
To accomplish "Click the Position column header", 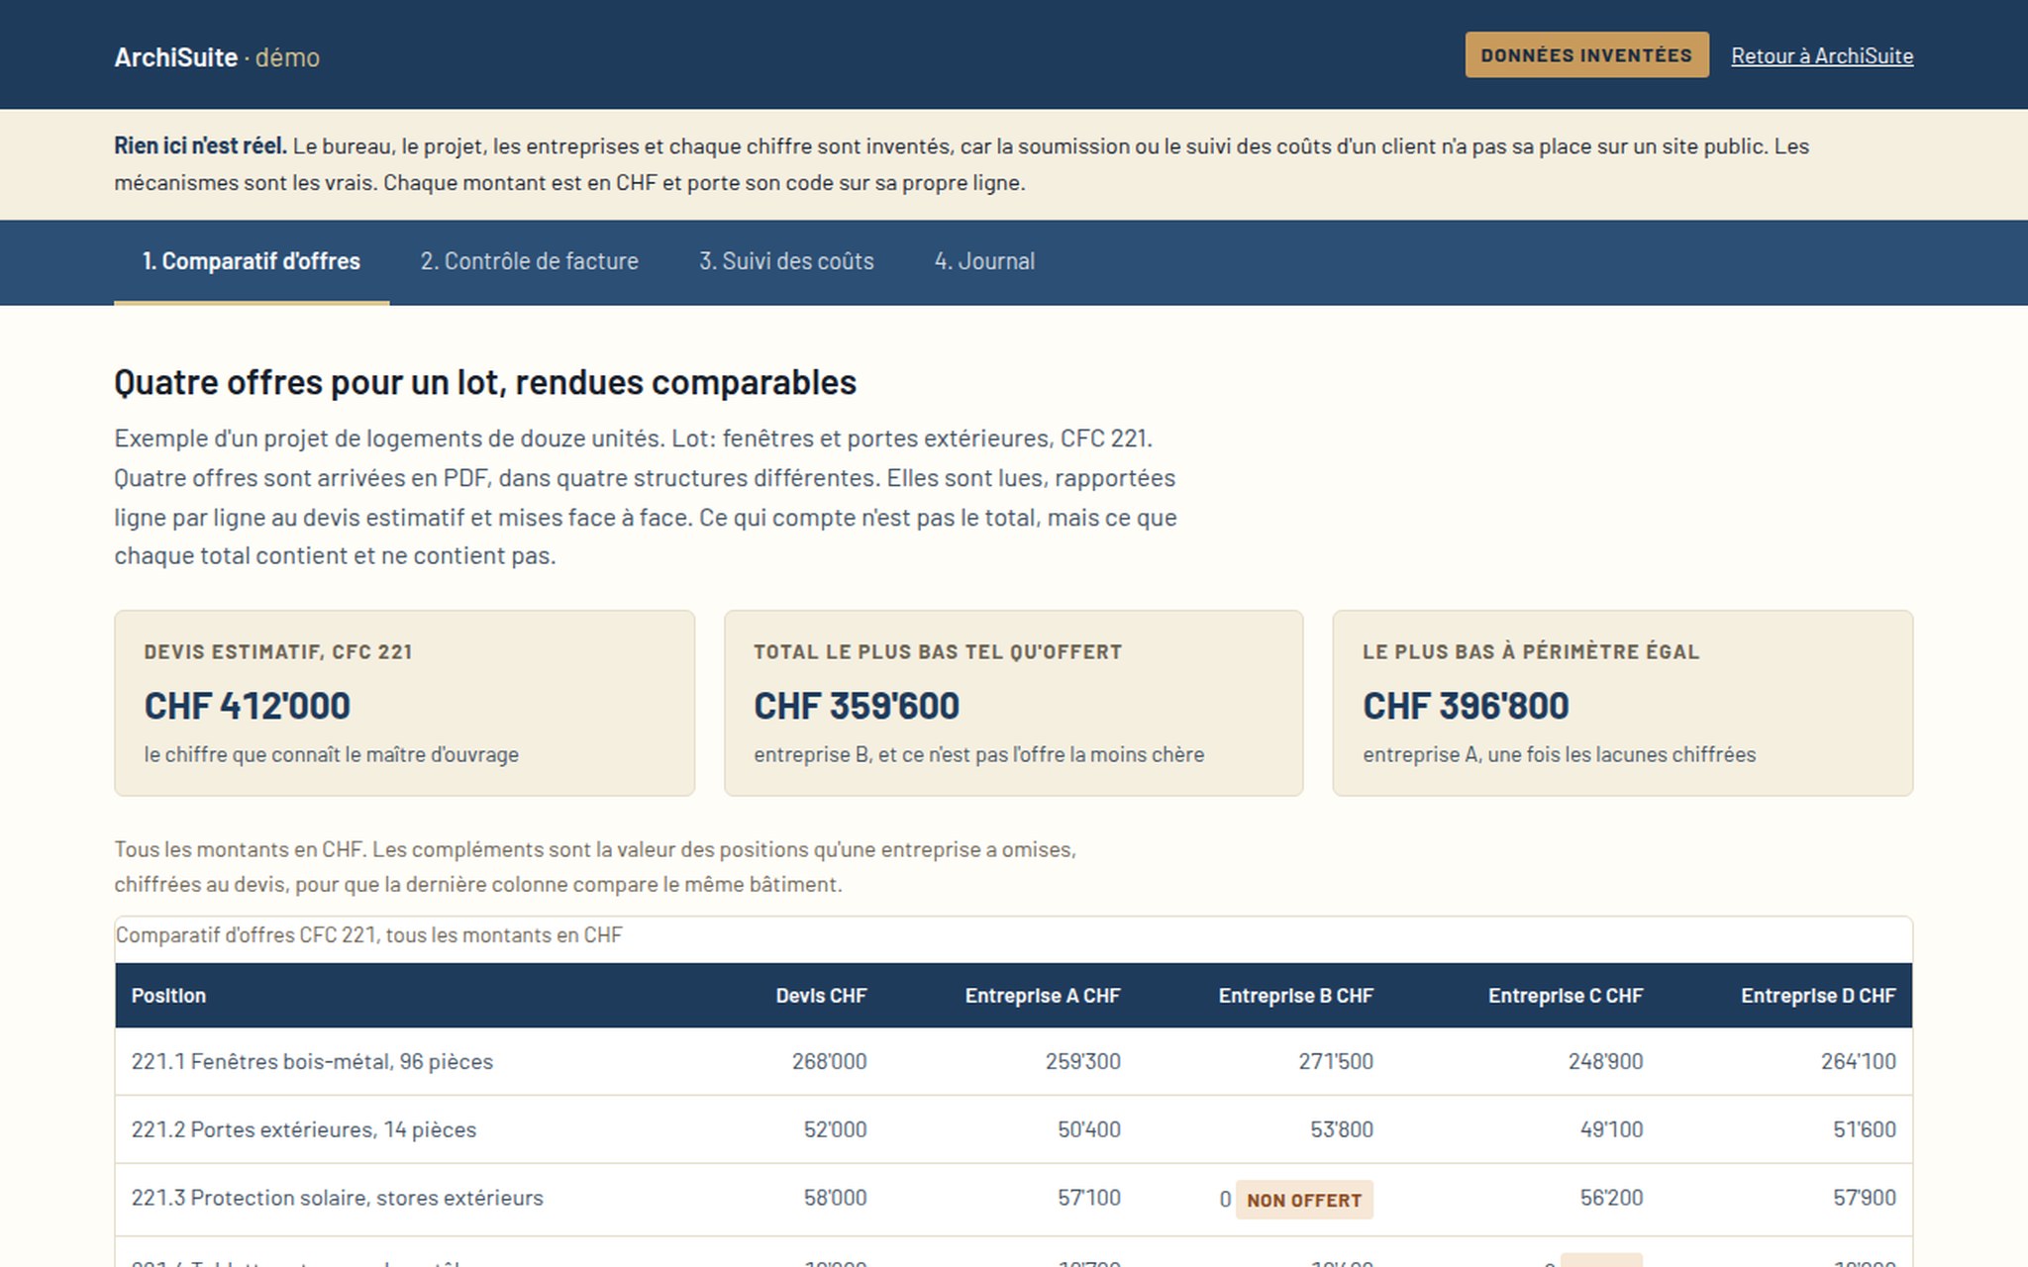I will pos(168,996).
